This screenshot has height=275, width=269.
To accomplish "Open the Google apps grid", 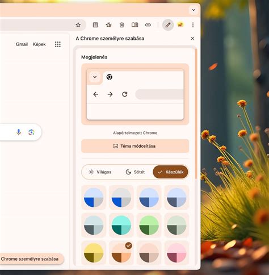I will pyautogui.click(x=58, y=44).
